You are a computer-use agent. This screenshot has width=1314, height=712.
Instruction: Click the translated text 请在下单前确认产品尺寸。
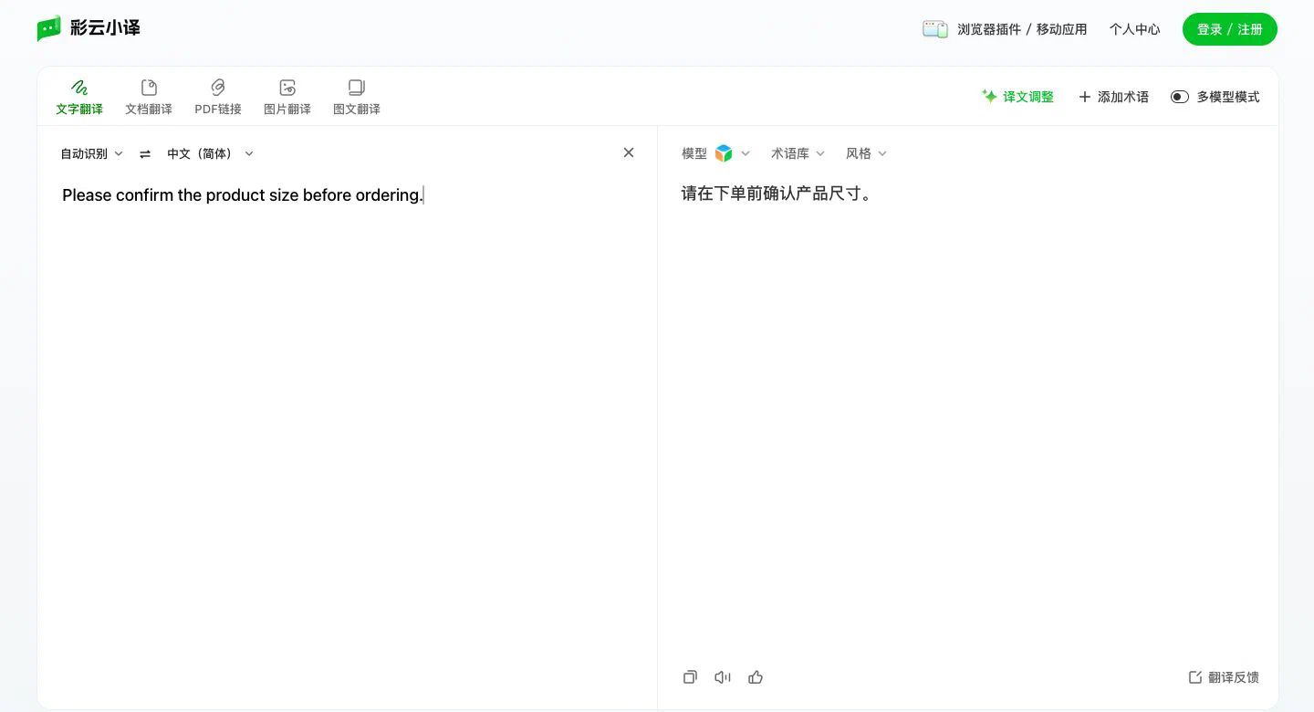pyautogui.click(x=777, y=194)
